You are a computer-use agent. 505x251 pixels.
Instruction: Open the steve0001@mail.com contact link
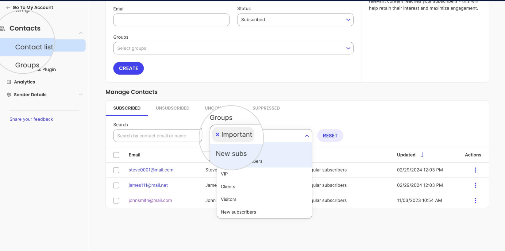coord(151,170)
